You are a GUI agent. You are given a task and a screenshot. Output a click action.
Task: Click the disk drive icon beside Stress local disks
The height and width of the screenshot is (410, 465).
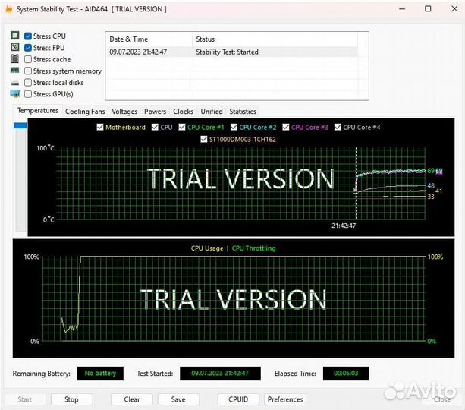15,84
